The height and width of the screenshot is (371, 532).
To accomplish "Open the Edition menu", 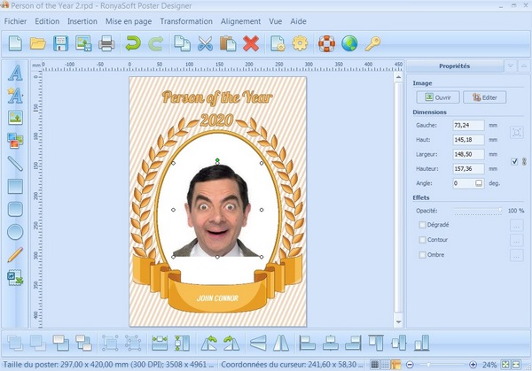I will pyautogui.click(x=47, y=21).
